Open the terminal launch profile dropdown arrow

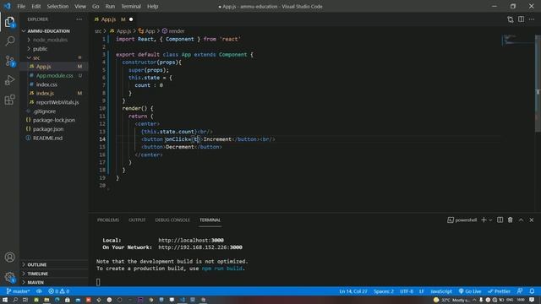click(x=490, y=220)
